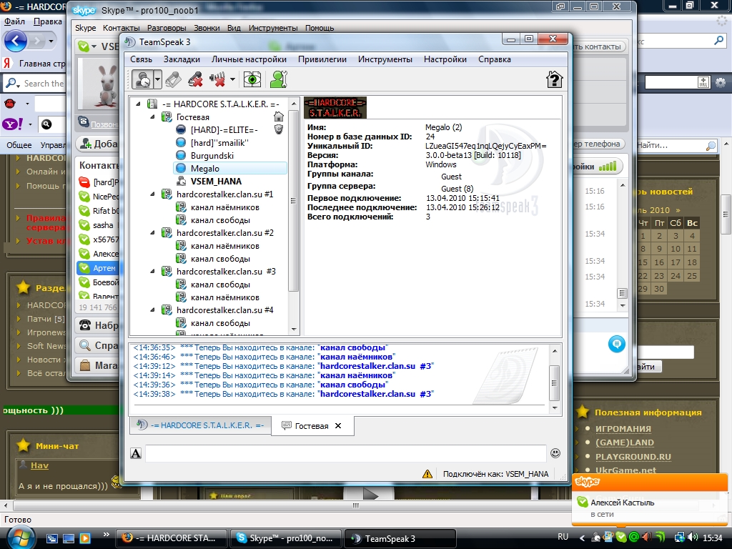Click Hav username link in Мини-чат

coord(40,465)
